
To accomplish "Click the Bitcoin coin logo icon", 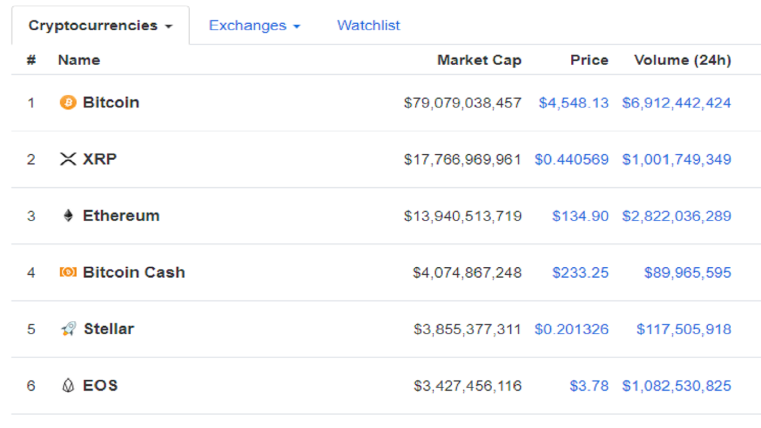I will (x=68, y=102).
